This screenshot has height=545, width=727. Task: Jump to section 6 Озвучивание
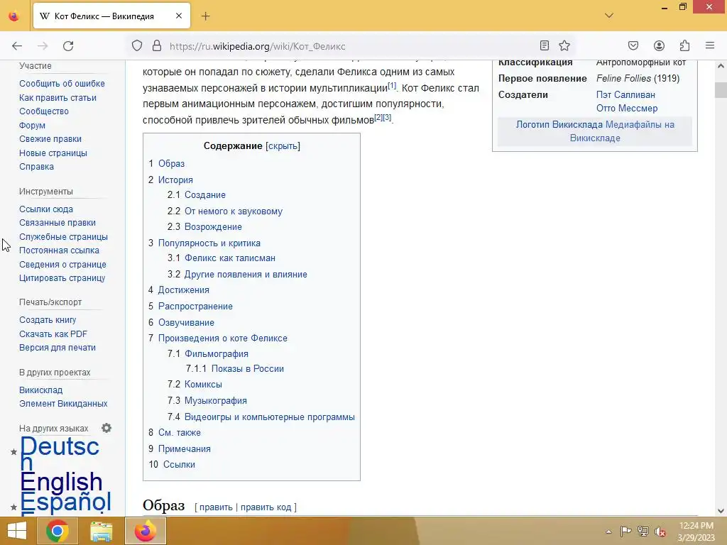point(186,323)
